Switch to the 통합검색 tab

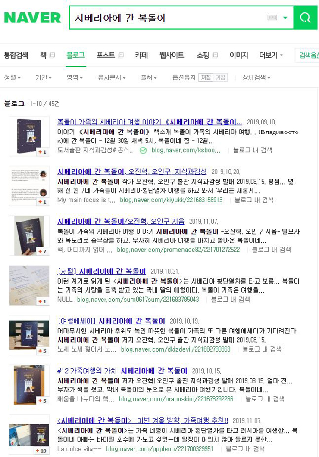pyautogui.click(x=16, y=55)
